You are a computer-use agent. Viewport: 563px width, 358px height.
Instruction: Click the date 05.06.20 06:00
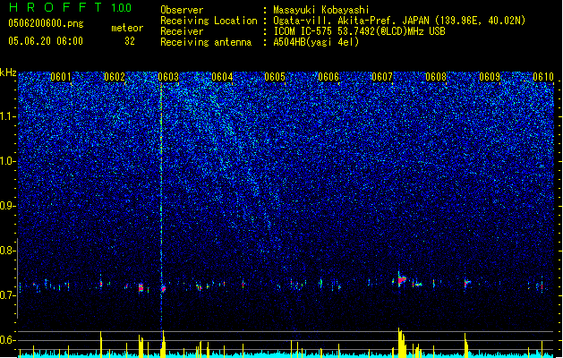(x=46, y=41)
